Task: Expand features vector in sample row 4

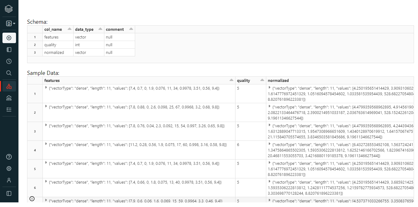Action: click(x=46, y=144)
